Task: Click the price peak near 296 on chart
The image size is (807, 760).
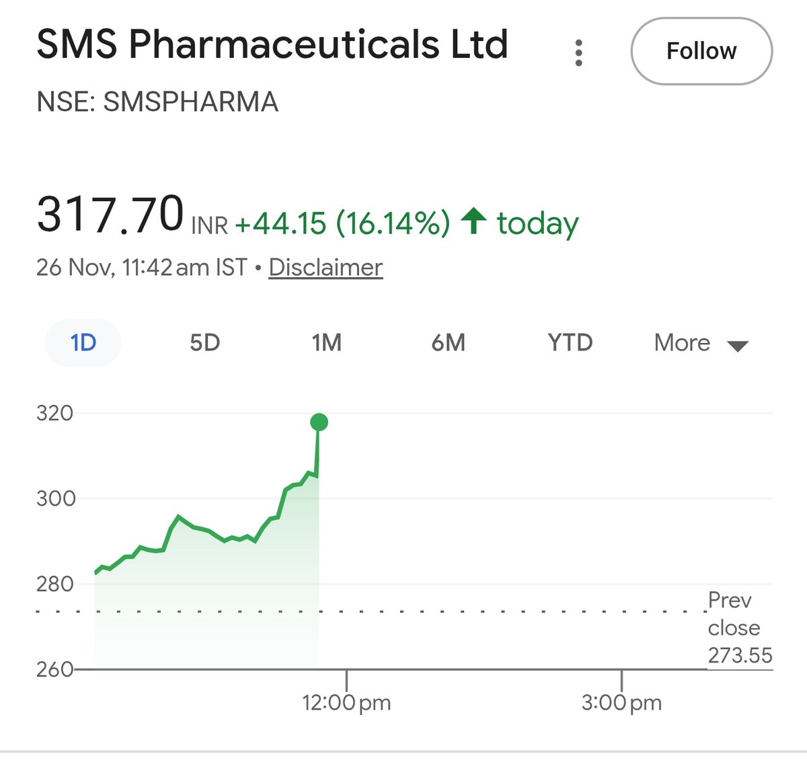Action: tap(178, 517)
